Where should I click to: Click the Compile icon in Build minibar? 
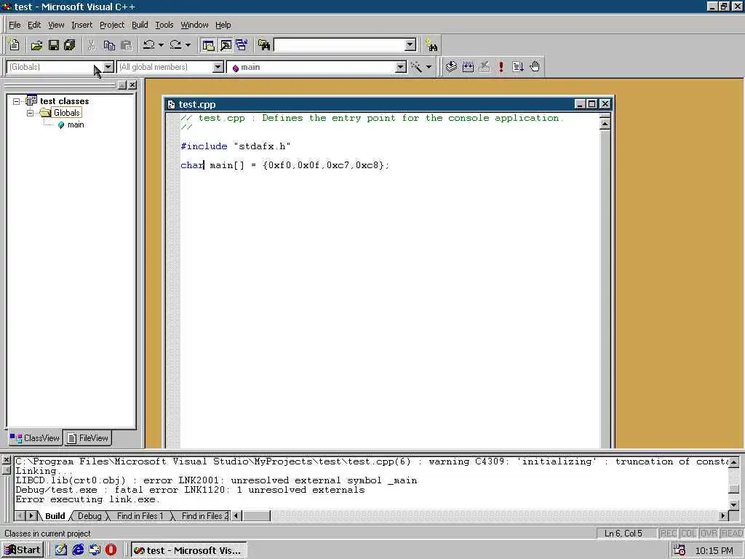451,67
